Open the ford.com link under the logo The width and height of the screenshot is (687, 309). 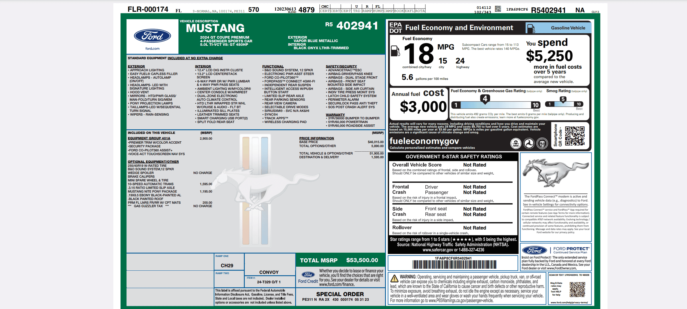pyautogui.click(x=152, y=49)
